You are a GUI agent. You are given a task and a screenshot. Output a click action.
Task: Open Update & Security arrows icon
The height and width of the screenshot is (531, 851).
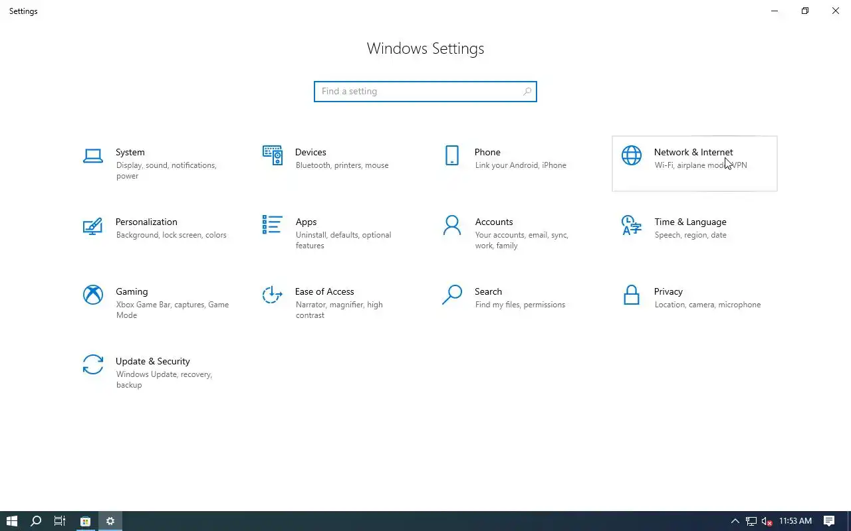coord(93,364)
